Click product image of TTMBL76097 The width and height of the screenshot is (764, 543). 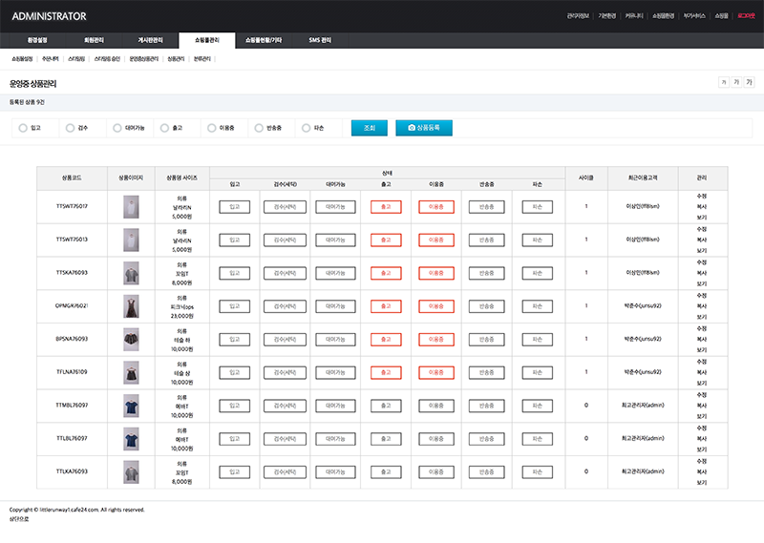point(131,405)
